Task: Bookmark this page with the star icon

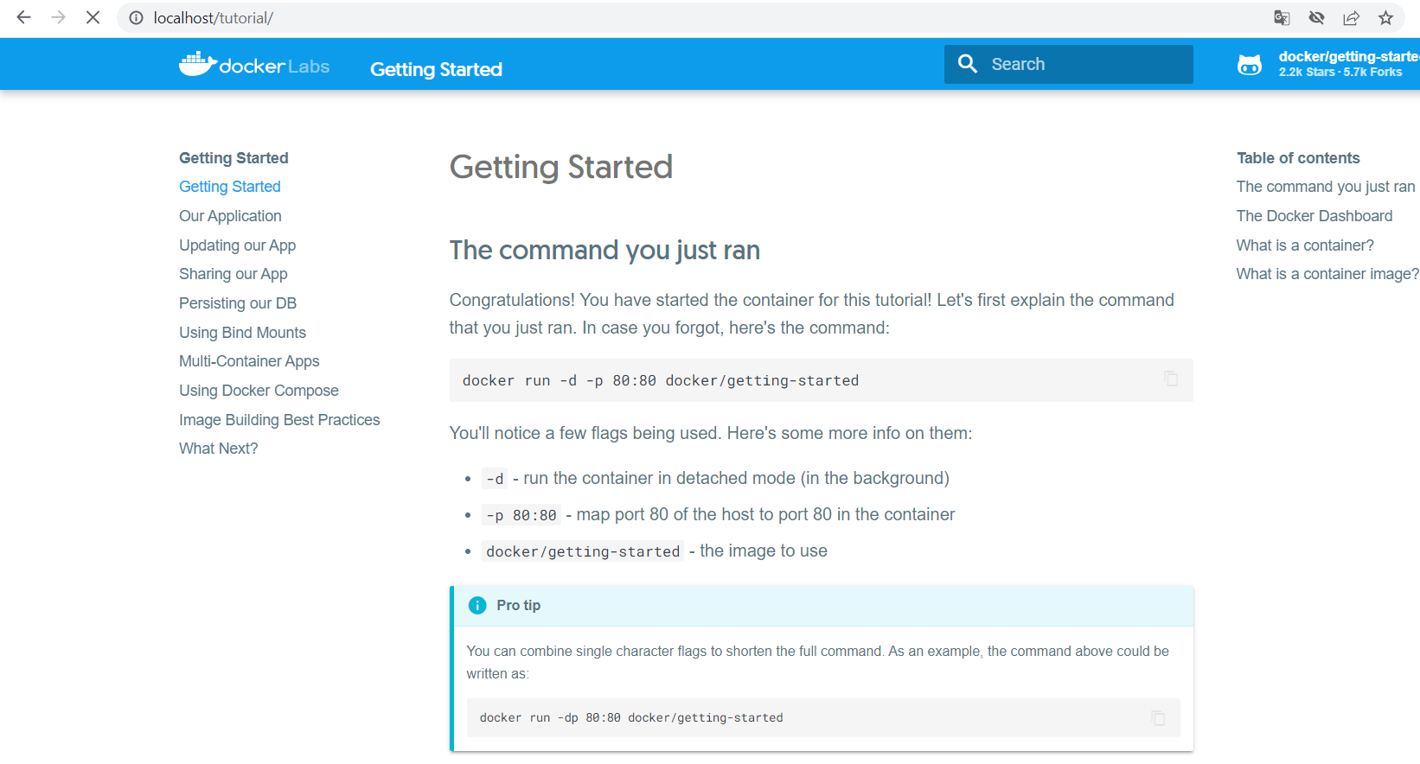Action: pos(1385,18)
